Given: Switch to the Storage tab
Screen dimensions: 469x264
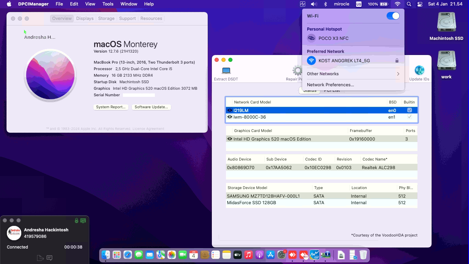Looking at the screenshot, I should 106,19.
